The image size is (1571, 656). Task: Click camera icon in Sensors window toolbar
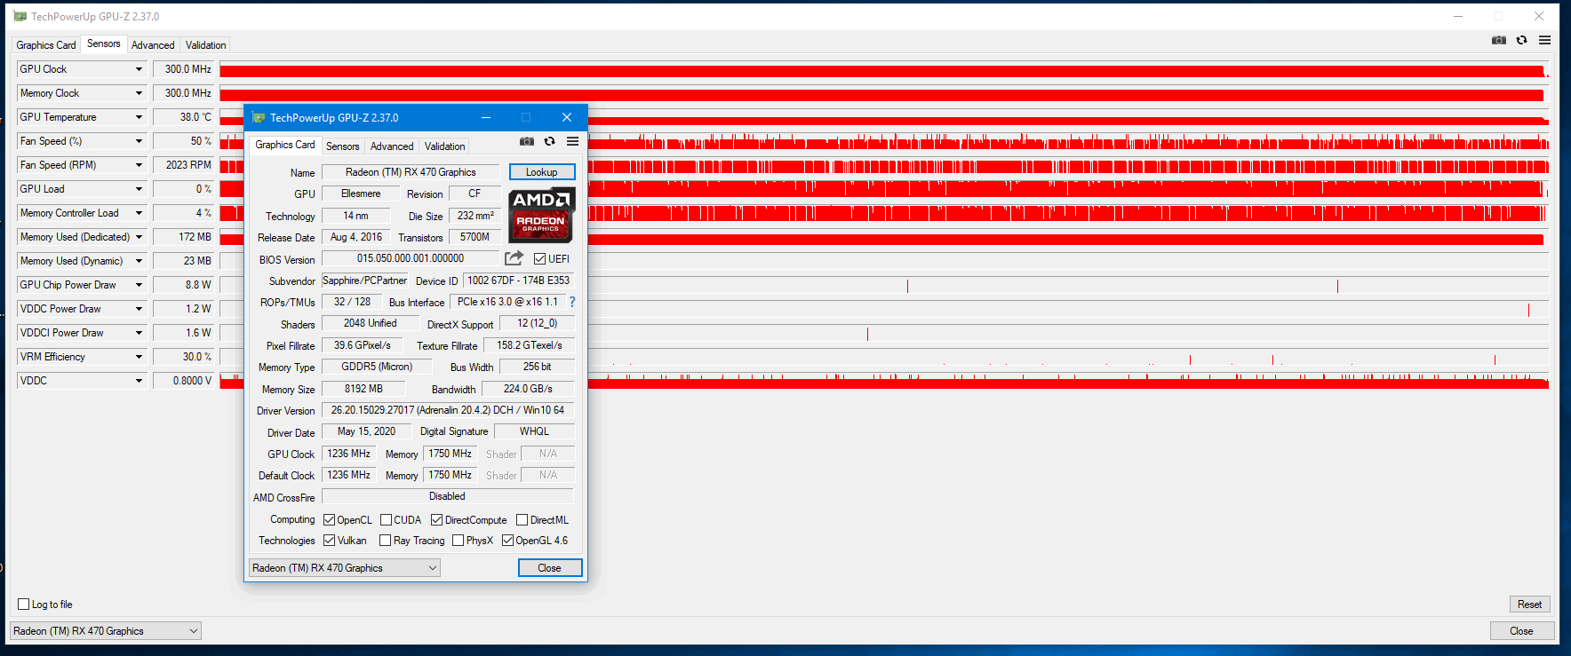coord(1499,41)
